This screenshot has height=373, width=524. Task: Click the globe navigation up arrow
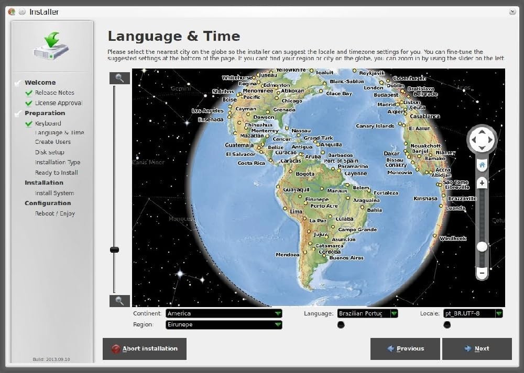[482, 132]
